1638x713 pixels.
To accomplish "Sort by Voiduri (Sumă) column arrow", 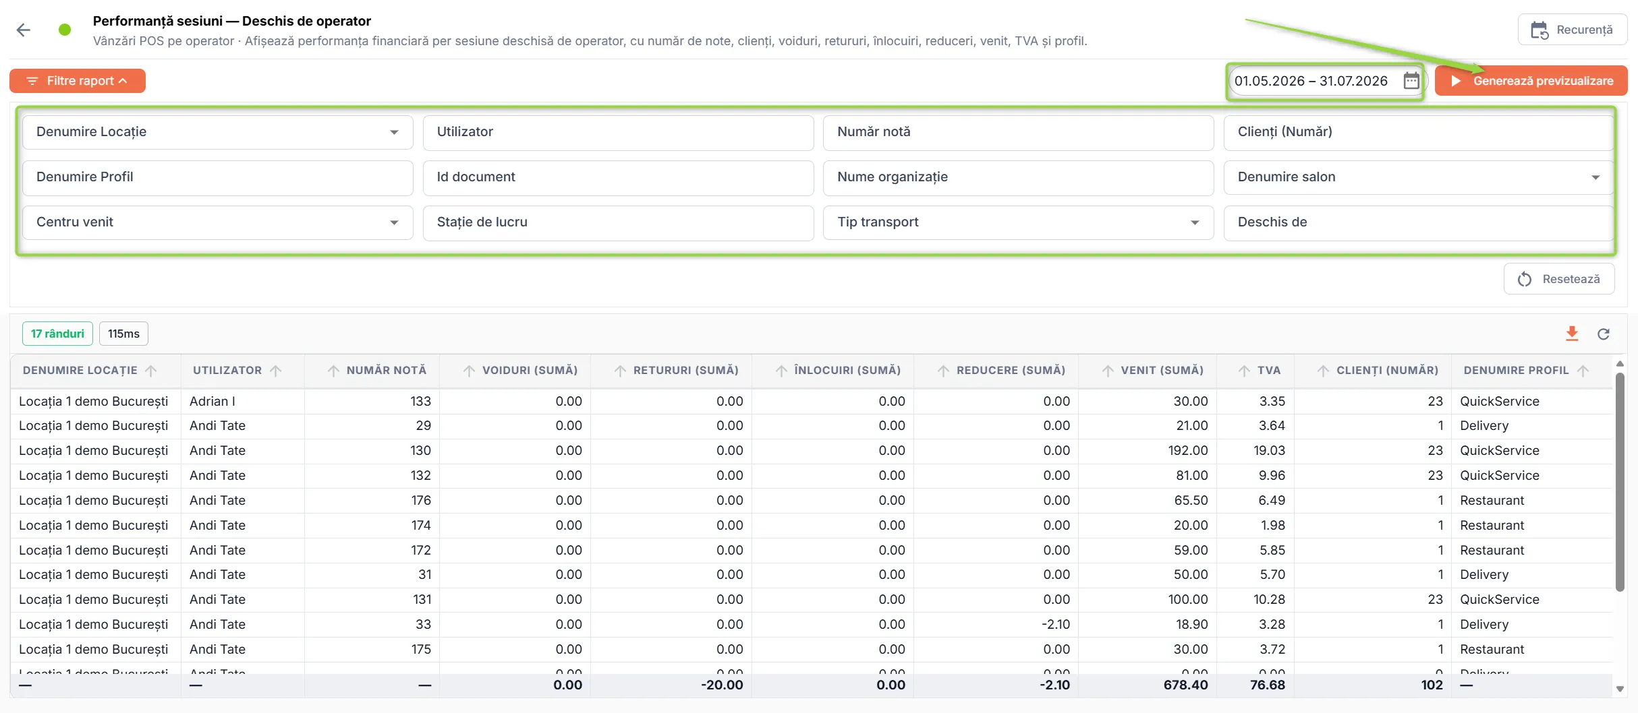I will coord(469,371).
